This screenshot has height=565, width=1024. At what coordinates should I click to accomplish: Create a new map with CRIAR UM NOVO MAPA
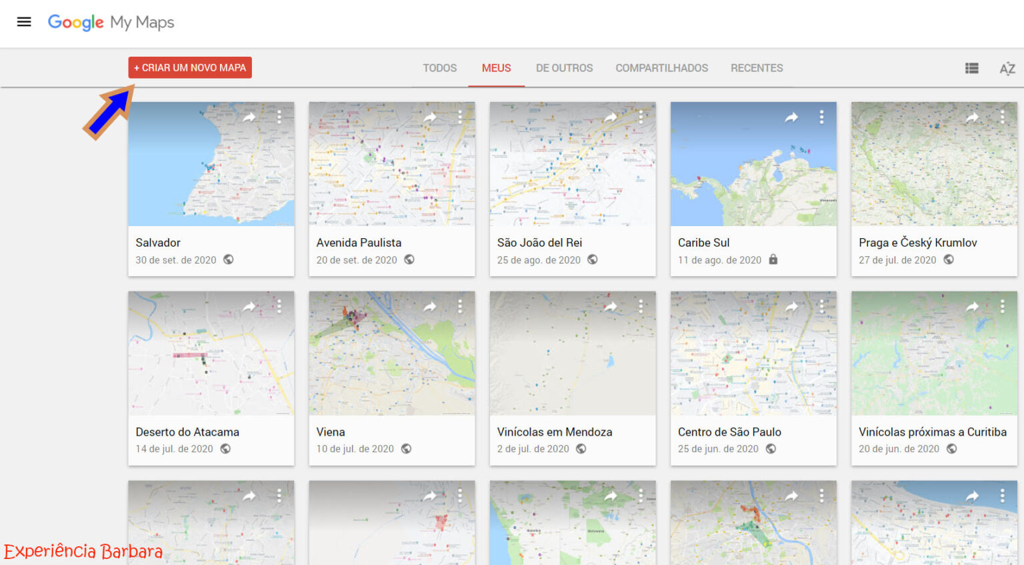(189, 67)
